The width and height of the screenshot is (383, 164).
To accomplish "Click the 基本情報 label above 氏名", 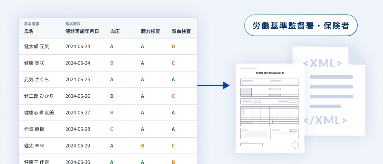I will click(31, 24).
